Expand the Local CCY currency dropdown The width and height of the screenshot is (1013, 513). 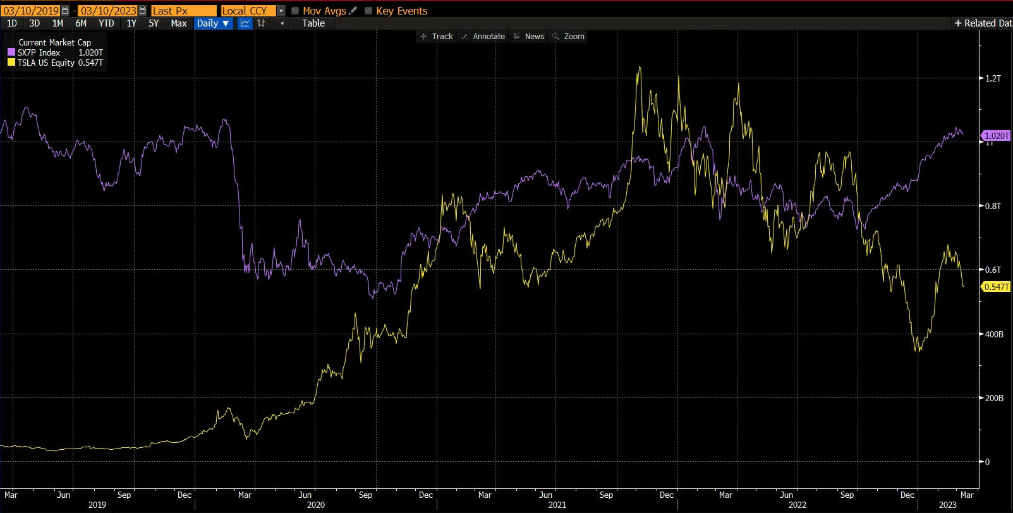281,11
